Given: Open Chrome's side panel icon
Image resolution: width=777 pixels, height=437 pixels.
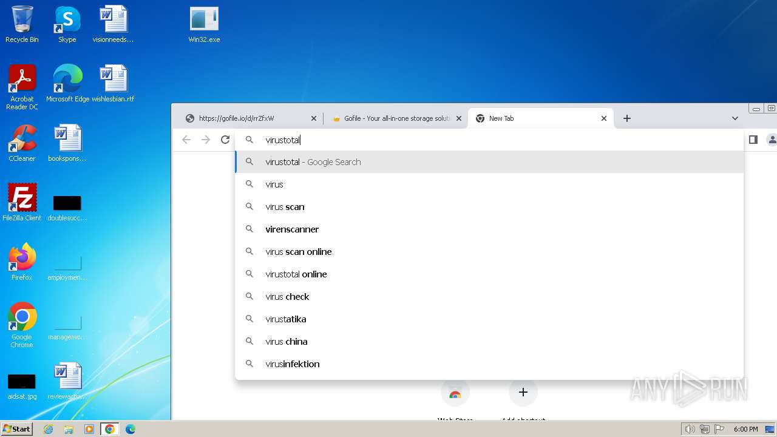Looking at the screenshot, I should 753,140.
